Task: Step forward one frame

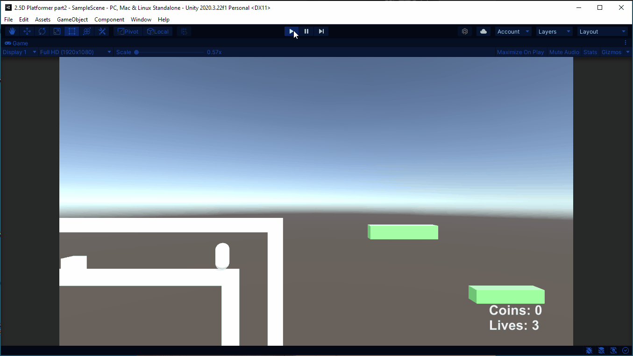Action: (x=321, y=31)
